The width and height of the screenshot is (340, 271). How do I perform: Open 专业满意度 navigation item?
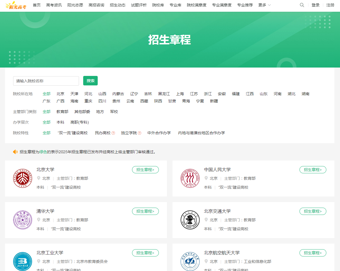click(x=222, y=5)
